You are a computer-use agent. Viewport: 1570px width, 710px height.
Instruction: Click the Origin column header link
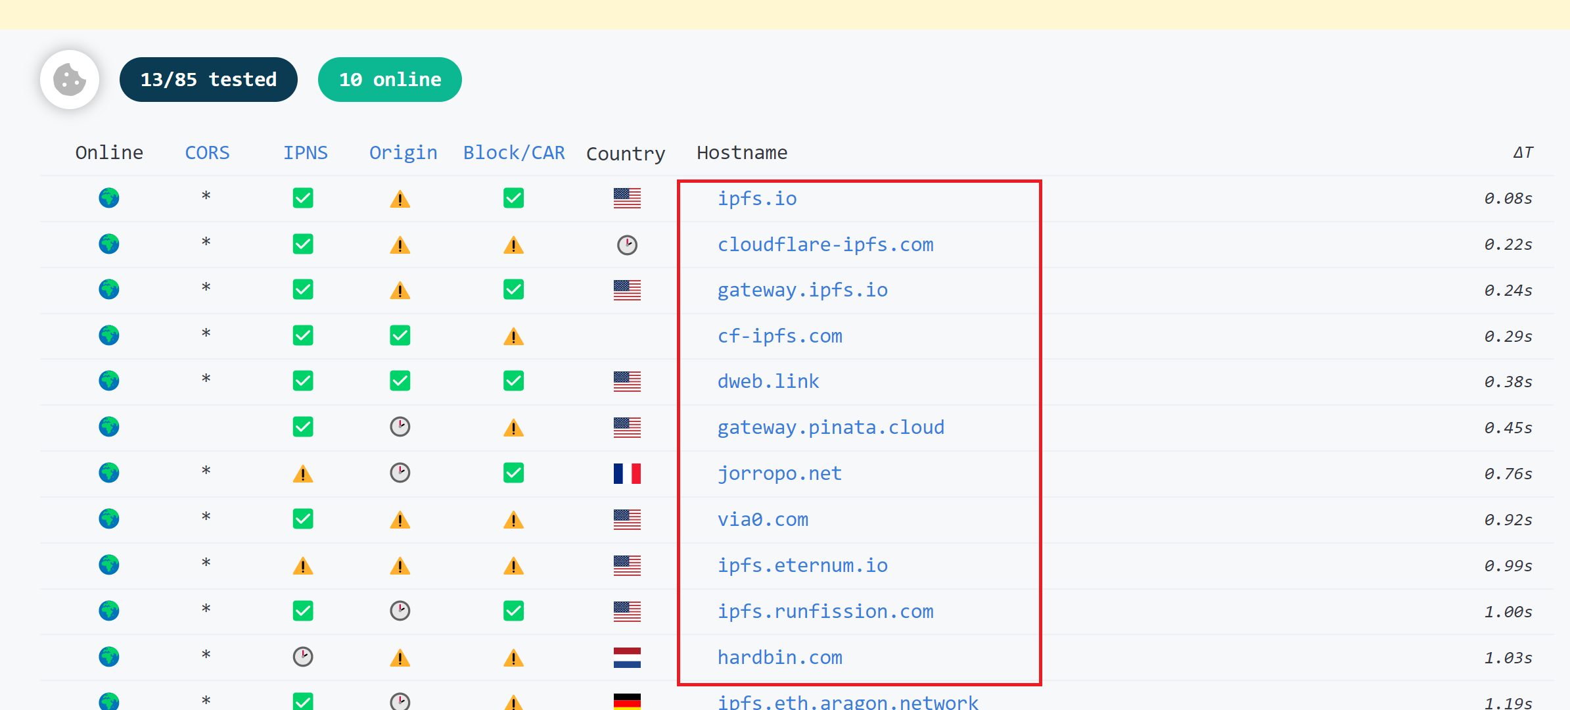[403, 153]
